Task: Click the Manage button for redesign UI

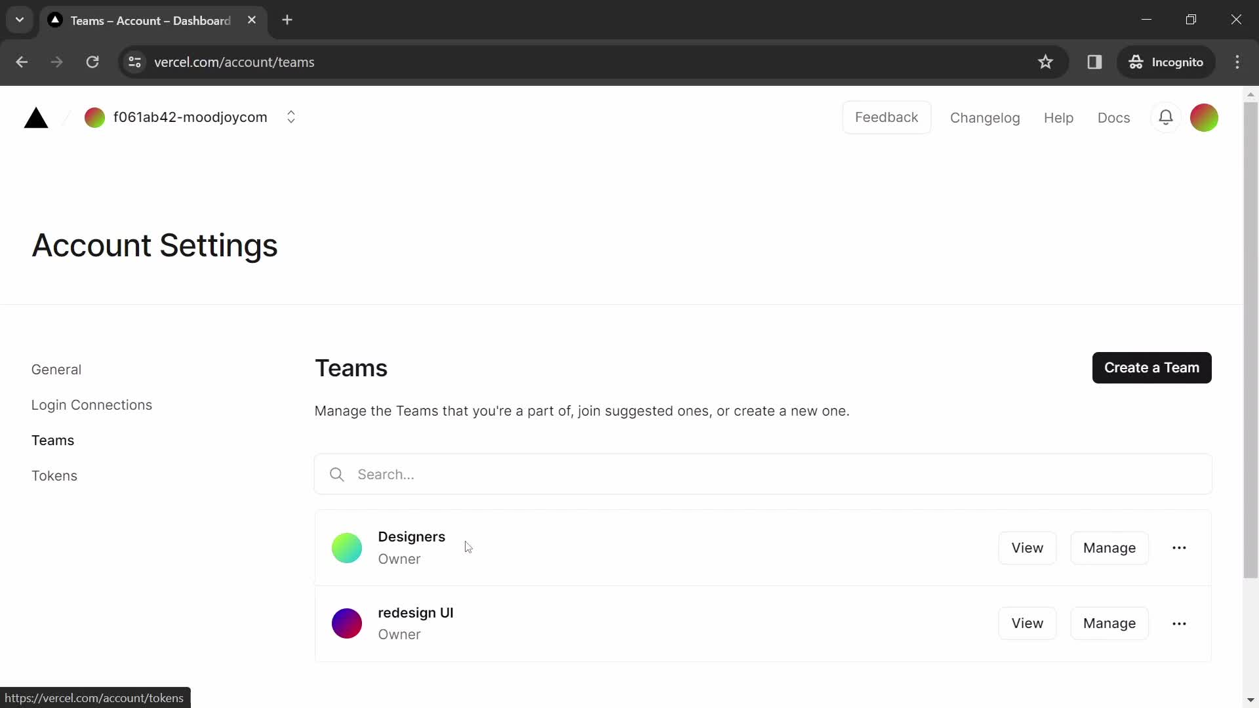Action: pos(1109,623)
